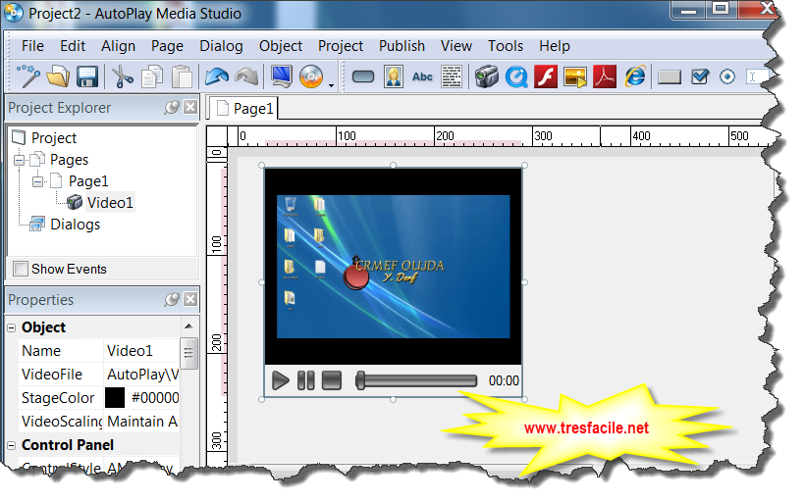Insert a RadioButton object from the toolbar
804x502 pixels.
(727, 76)
